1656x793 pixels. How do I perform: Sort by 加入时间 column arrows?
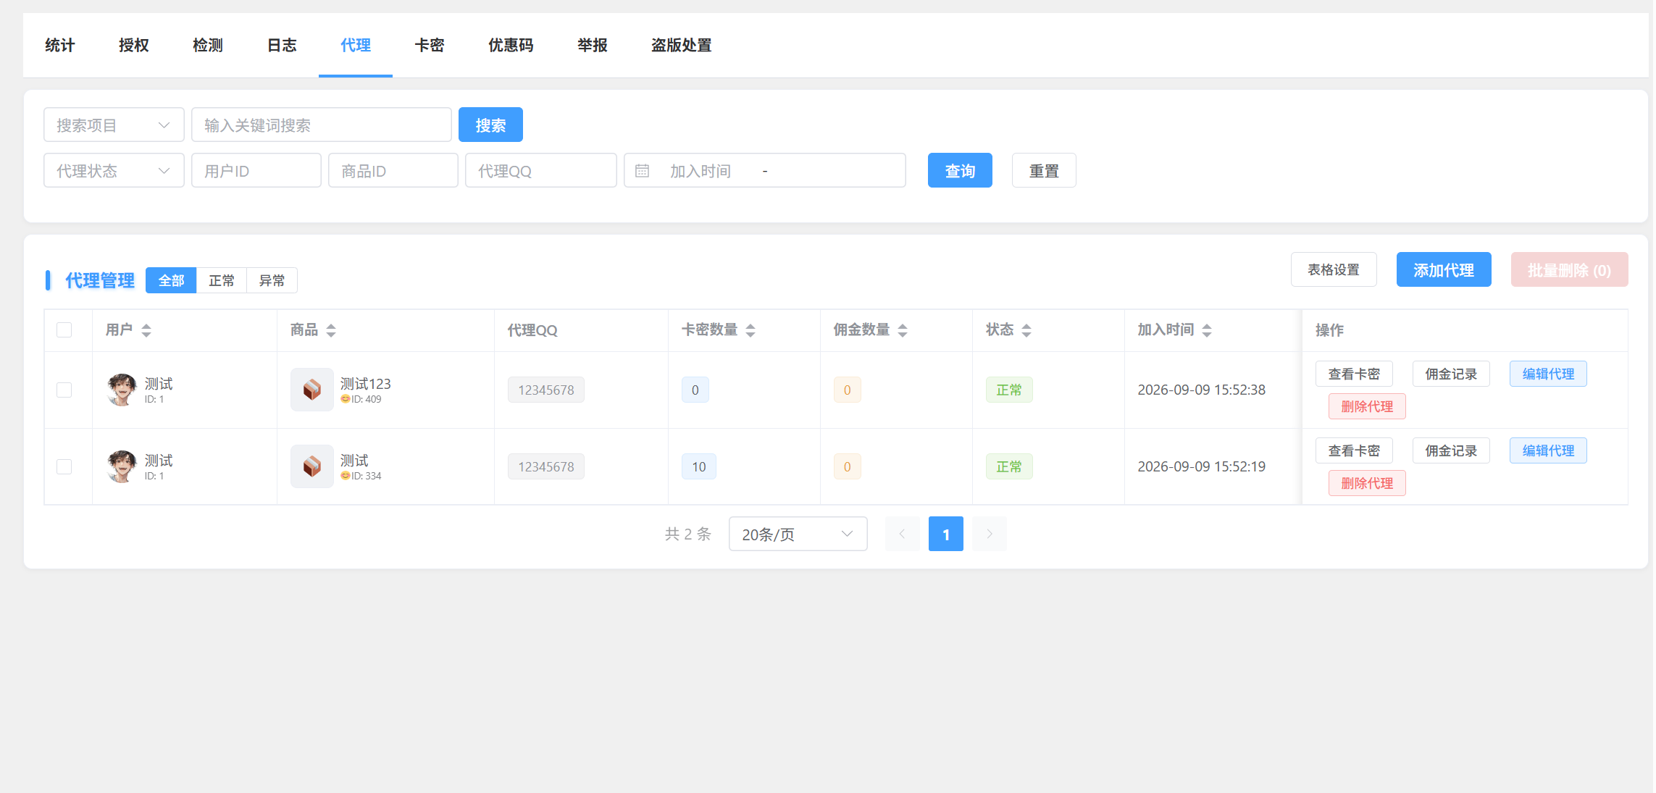click(1207, 330)
